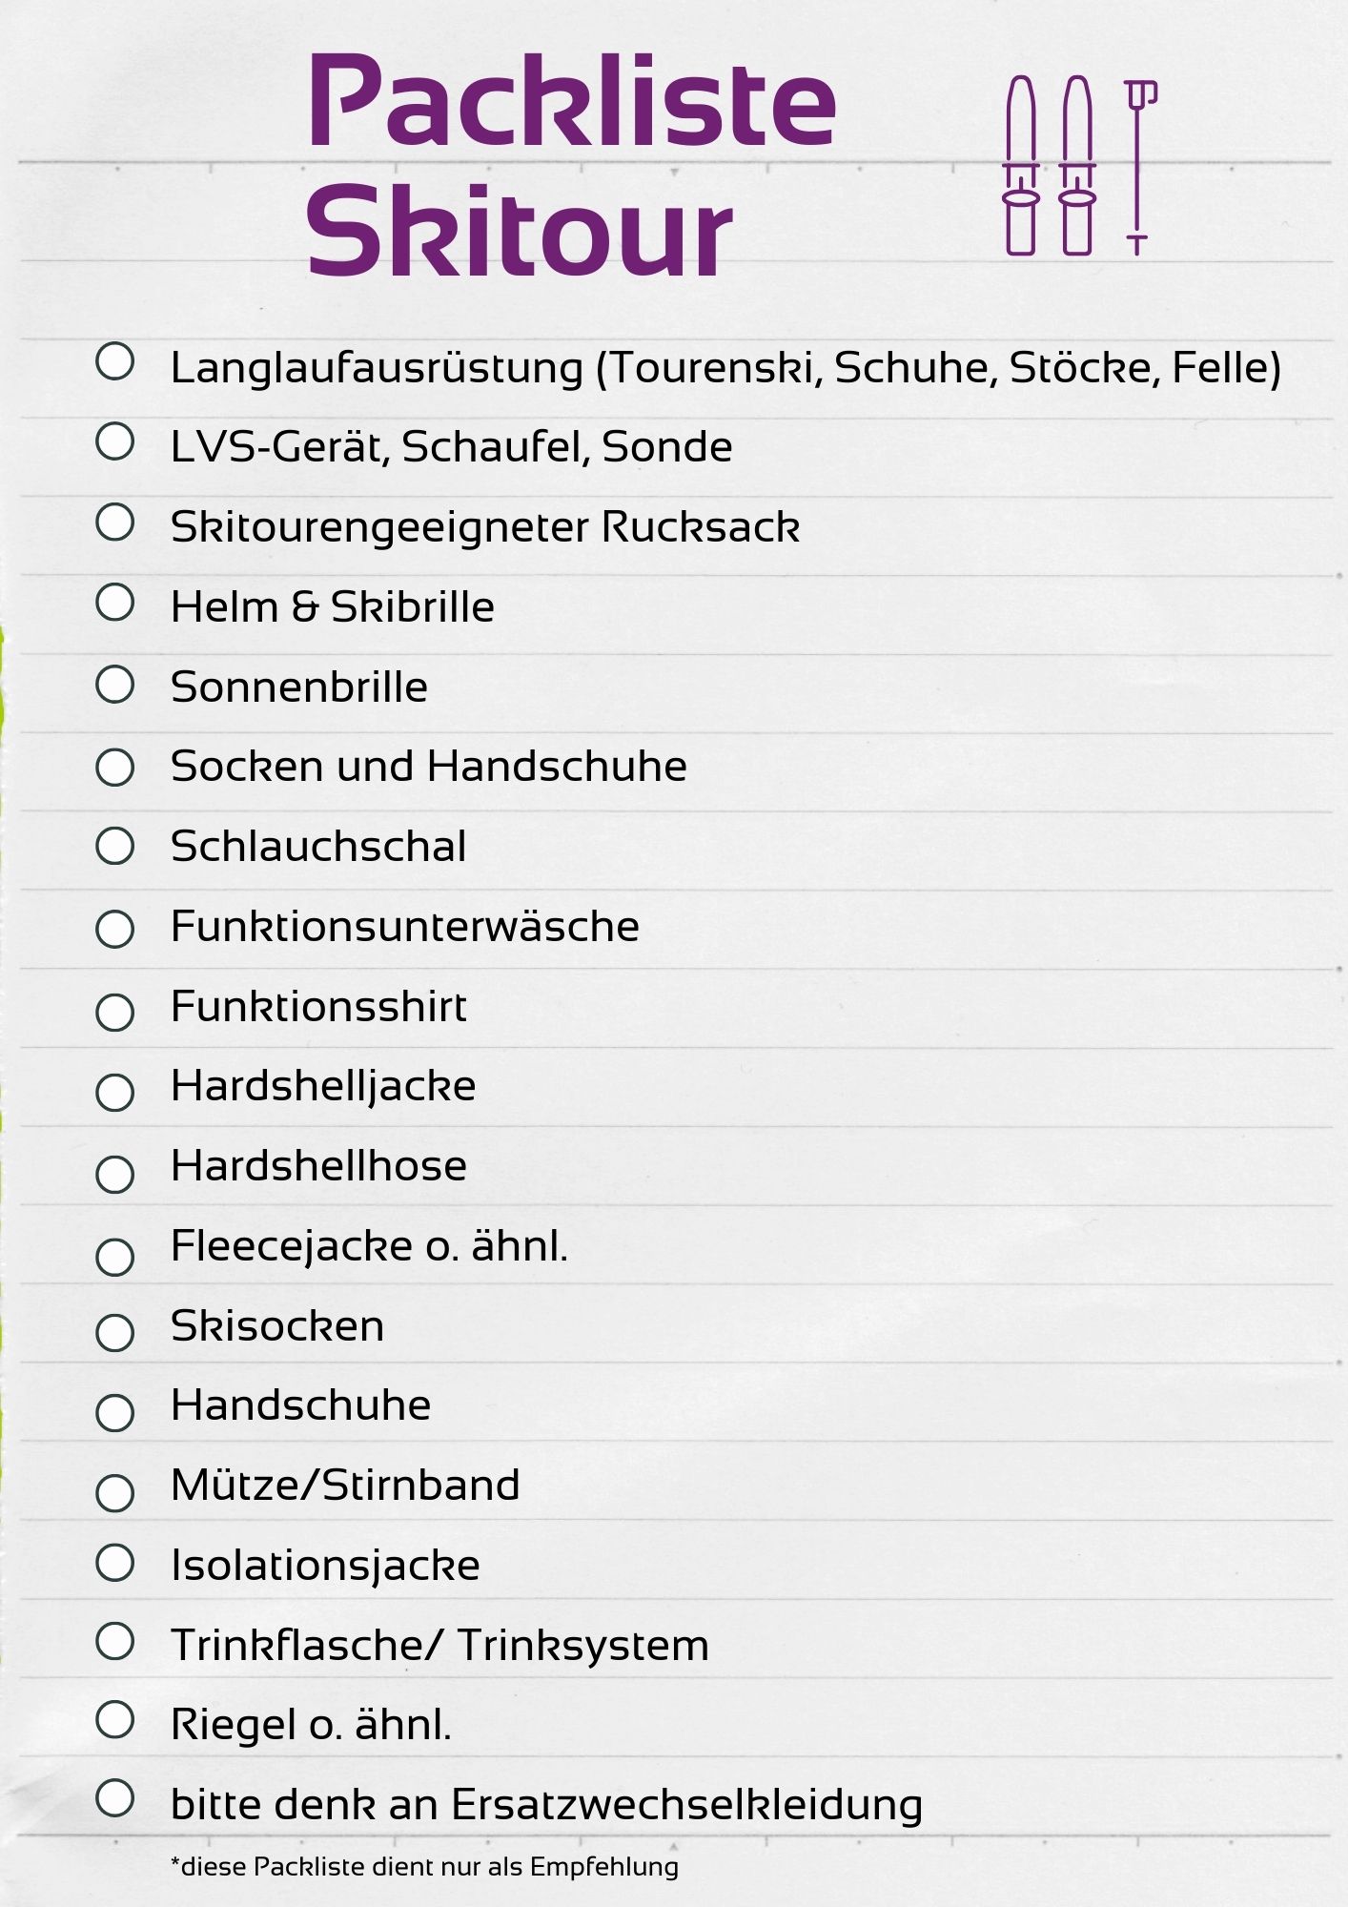Mark Schlauchschal as packed

point(115,845)
